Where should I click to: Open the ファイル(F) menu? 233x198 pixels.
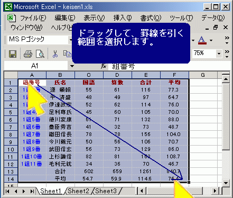[x=33, y=18]
